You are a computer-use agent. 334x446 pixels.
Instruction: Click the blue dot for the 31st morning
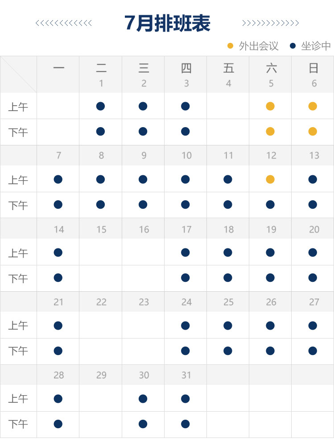tap(186, 398)
